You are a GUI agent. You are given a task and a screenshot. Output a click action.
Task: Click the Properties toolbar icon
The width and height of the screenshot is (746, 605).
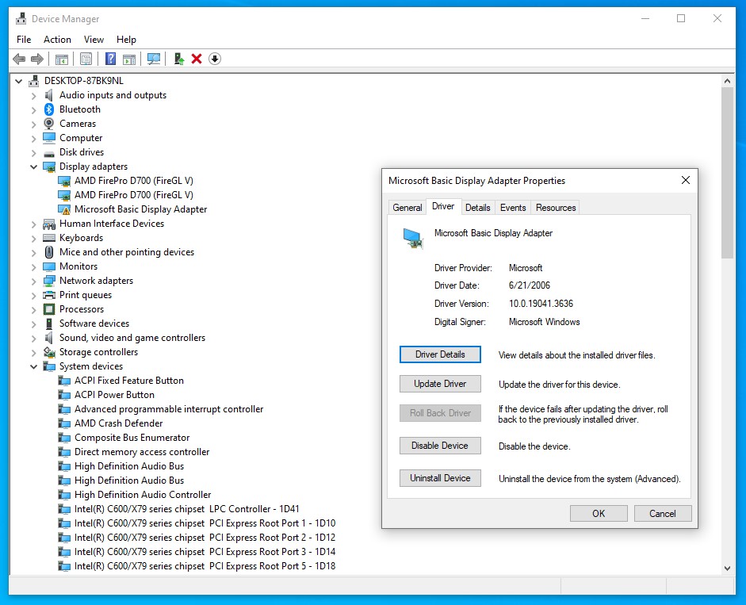pyautogui.click(x=86, y=59)
